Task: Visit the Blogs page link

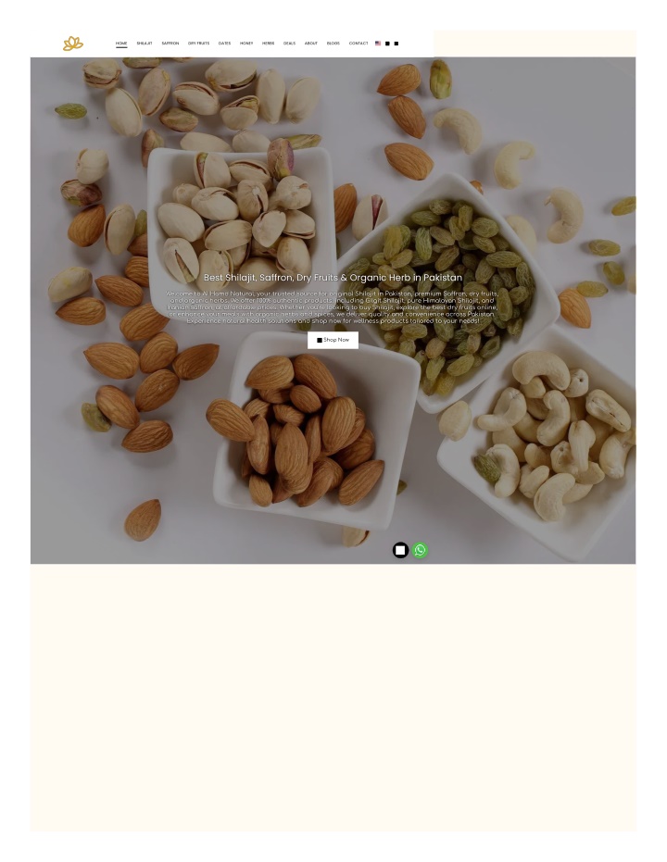Action: coord(333,44)
